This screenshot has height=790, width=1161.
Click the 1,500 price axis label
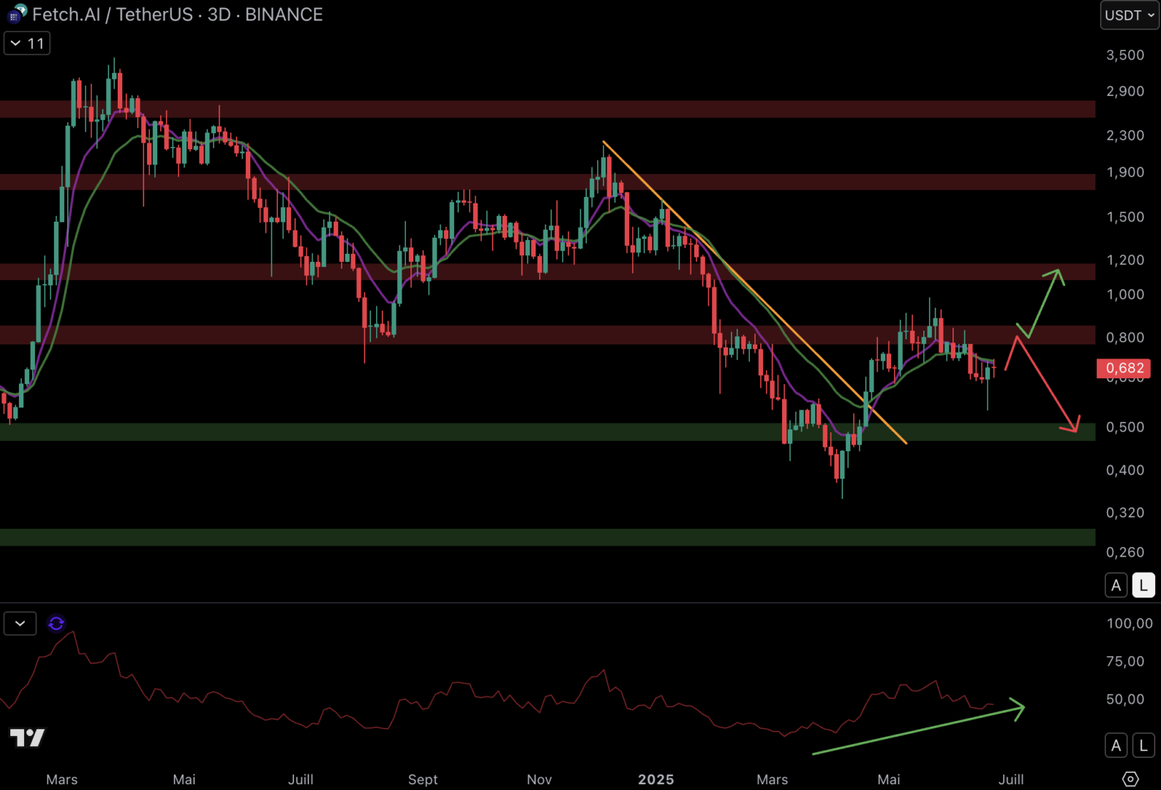point(1125,217)
